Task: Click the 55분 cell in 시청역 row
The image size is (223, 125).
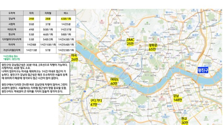Action: [31, 24]
